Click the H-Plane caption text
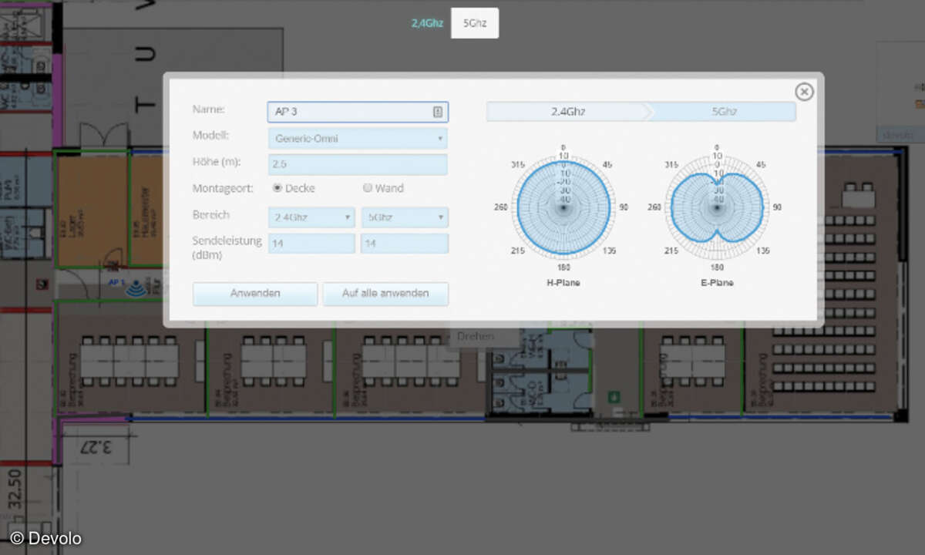Viewport: 925px width, 555px height. coord(563,283)
